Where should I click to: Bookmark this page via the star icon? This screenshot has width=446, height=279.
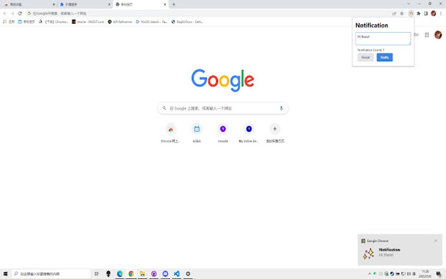401,13
